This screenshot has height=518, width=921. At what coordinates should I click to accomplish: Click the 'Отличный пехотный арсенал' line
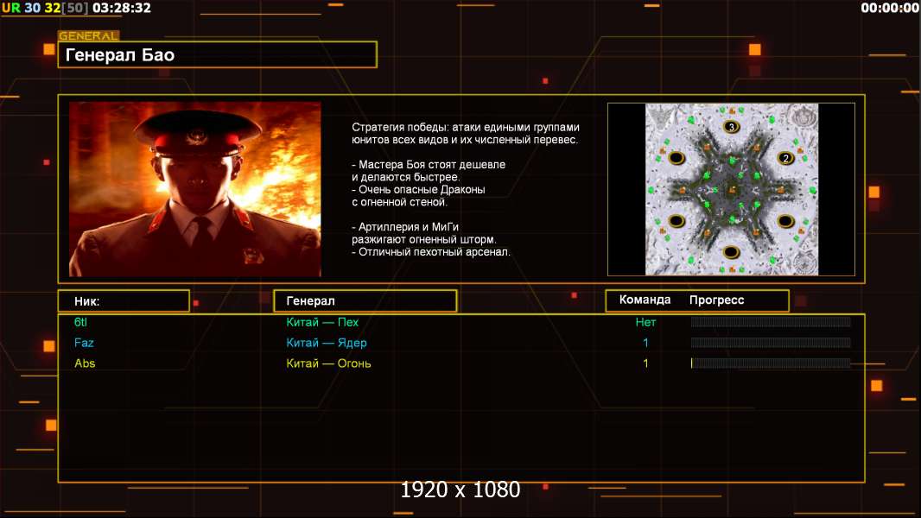431,252
